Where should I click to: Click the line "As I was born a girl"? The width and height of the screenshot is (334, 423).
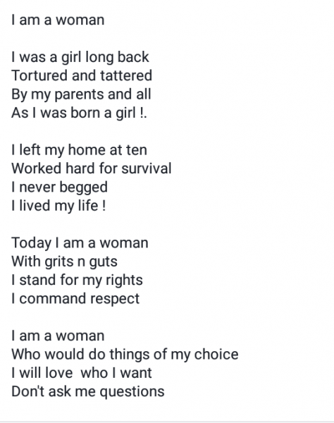79,113
